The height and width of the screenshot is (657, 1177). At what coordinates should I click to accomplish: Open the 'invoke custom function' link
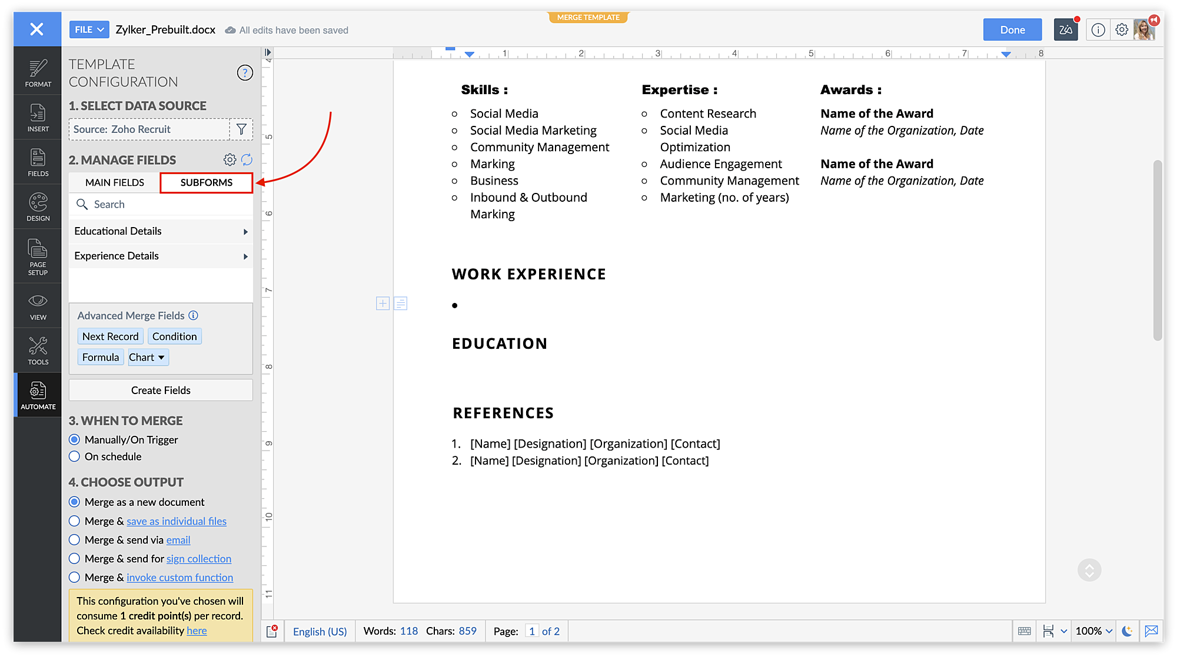180,578
